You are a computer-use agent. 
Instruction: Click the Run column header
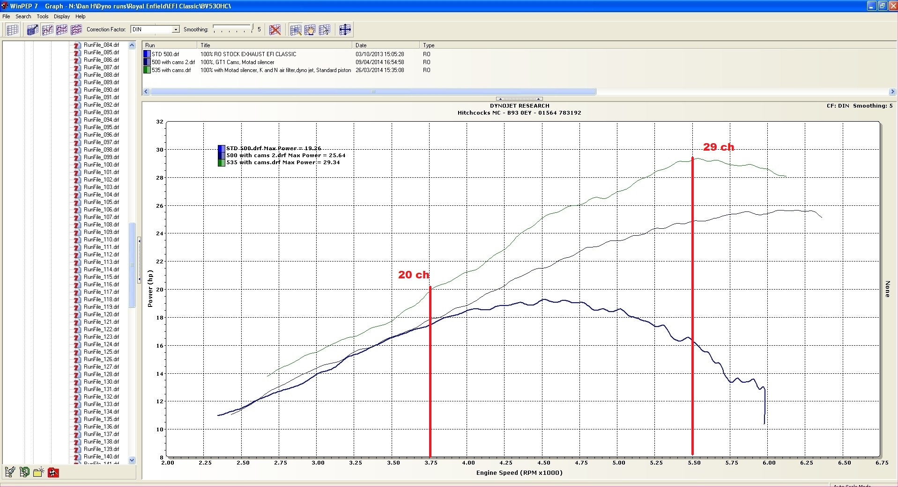170,45
